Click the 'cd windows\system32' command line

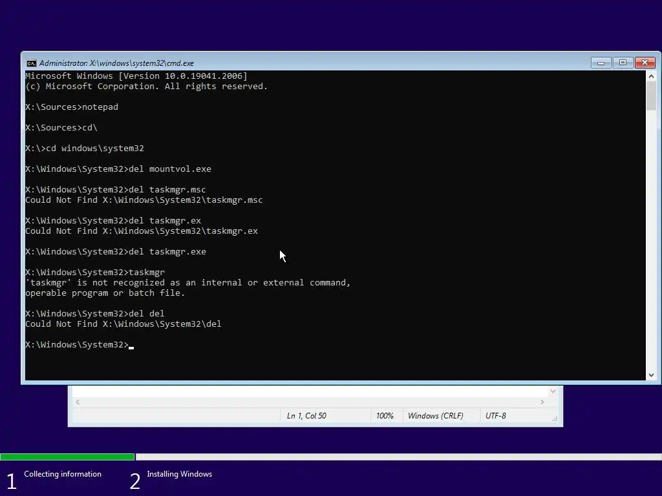pos(85,149)
